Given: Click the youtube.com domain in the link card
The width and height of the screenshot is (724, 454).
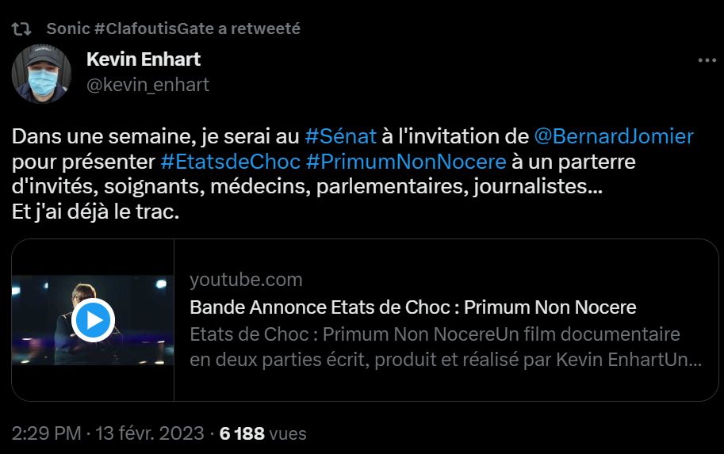Looking at the screenshot, I should pyautogui.click(x=246, y=280).
